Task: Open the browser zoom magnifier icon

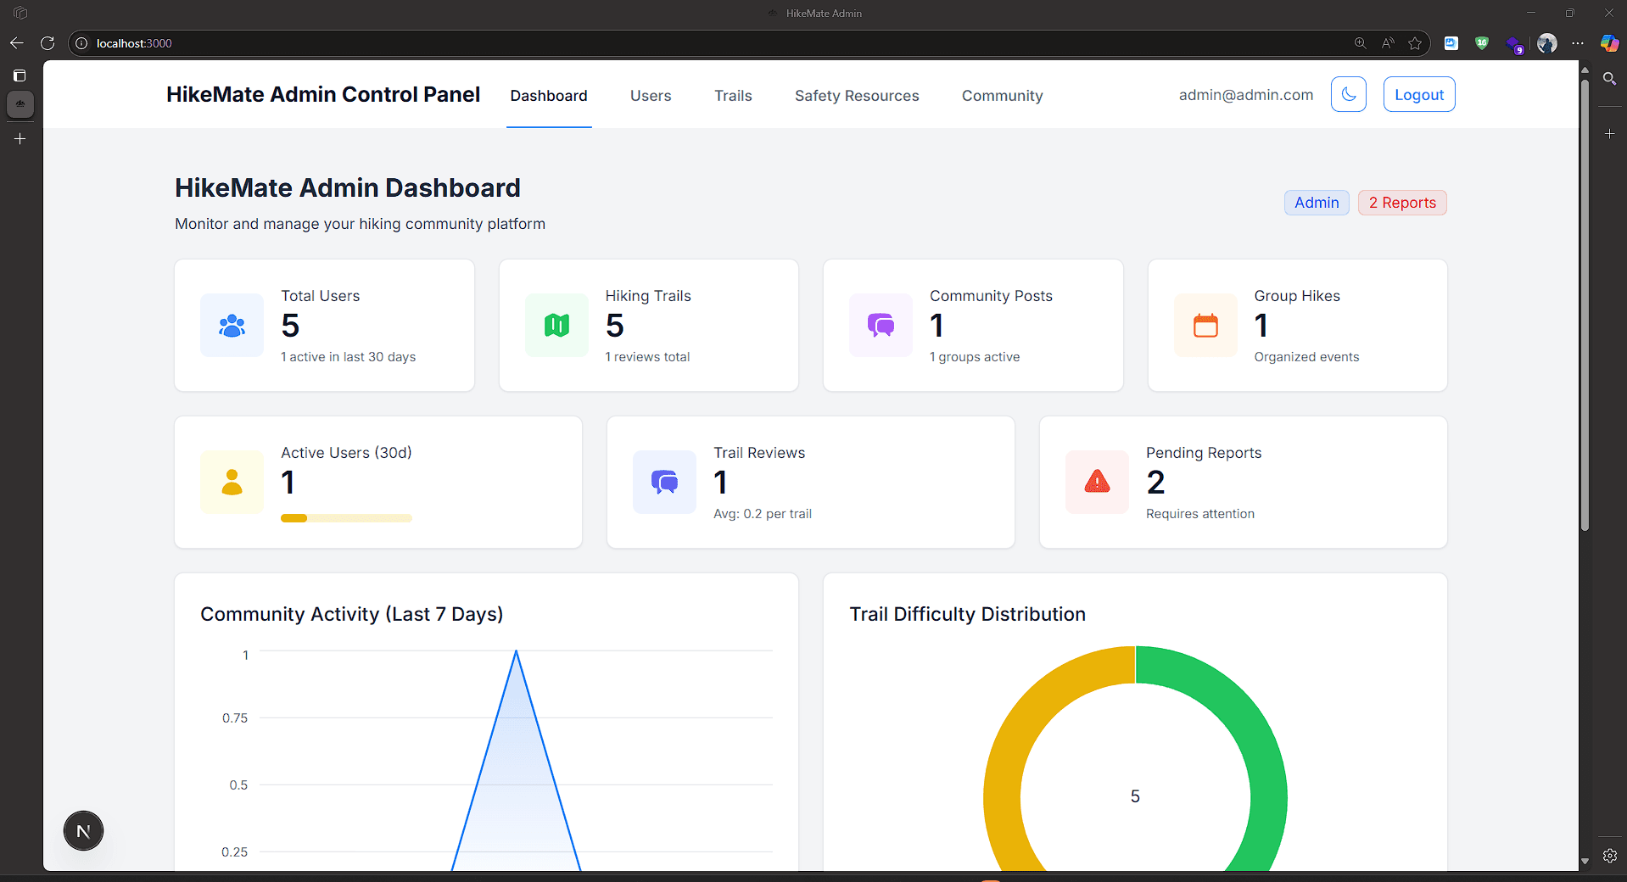Action: (x=1360, y=43)
